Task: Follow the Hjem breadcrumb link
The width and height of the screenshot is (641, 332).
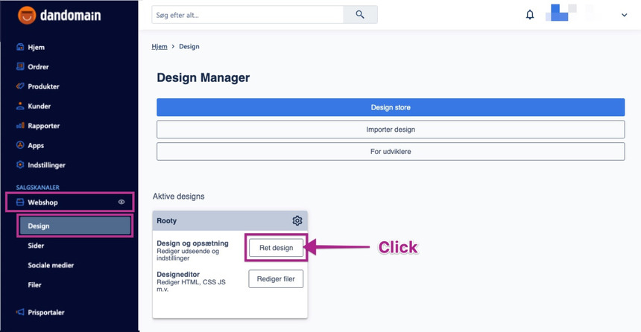Action: click(160, 46)
